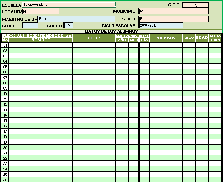Select the SEXO column header
Screen dimensions: 223x182
tap(189, 38)
